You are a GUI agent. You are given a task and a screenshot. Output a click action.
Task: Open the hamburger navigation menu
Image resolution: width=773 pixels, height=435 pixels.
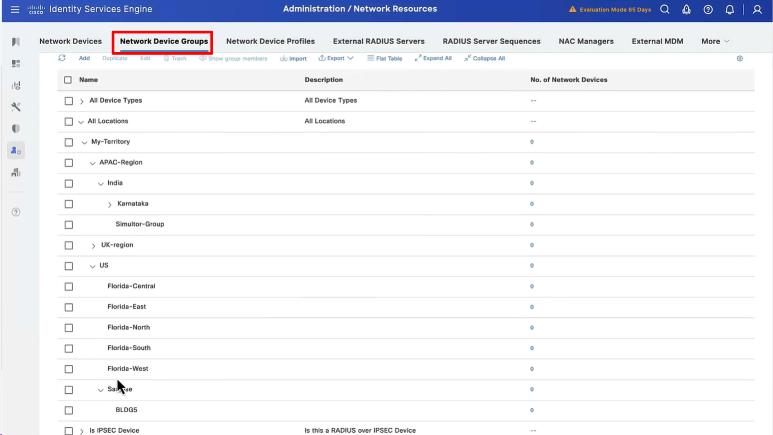(15, 9)
